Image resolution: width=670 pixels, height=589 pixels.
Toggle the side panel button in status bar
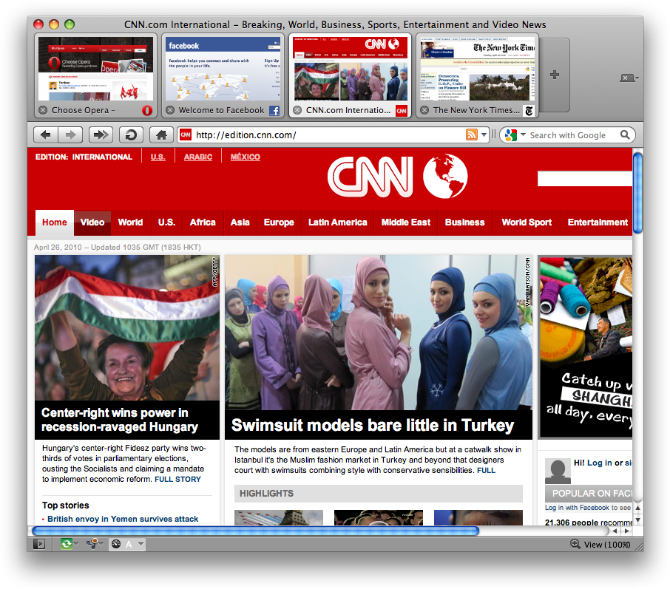point(39,544)
